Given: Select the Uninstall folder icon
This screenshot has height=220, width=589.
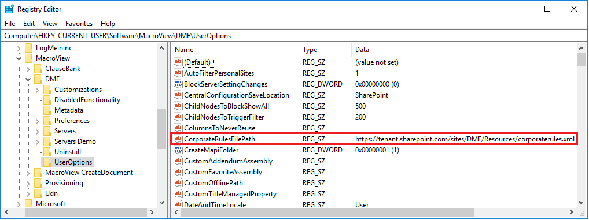Looking at the screenshot, I should coord(47,152).
